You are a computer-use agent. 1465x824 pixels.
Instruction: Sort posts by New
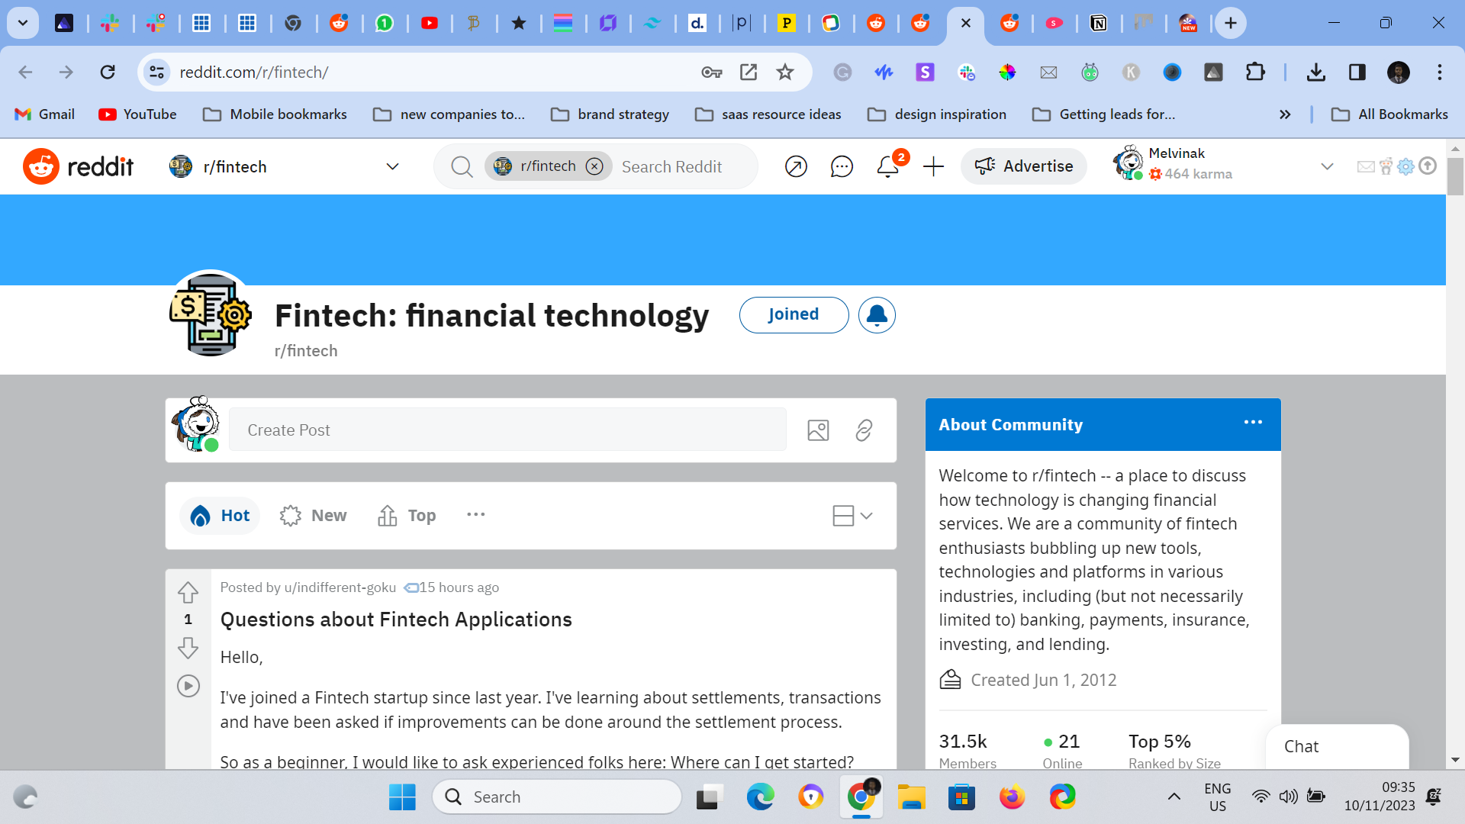click(314, 516)
